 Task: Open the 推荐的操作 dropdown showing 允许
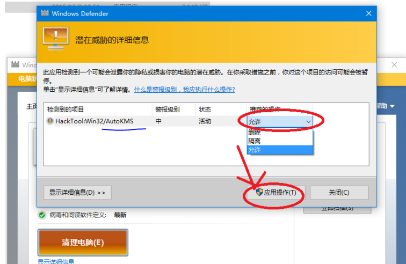pyautogui.click(x=280, y=121)
